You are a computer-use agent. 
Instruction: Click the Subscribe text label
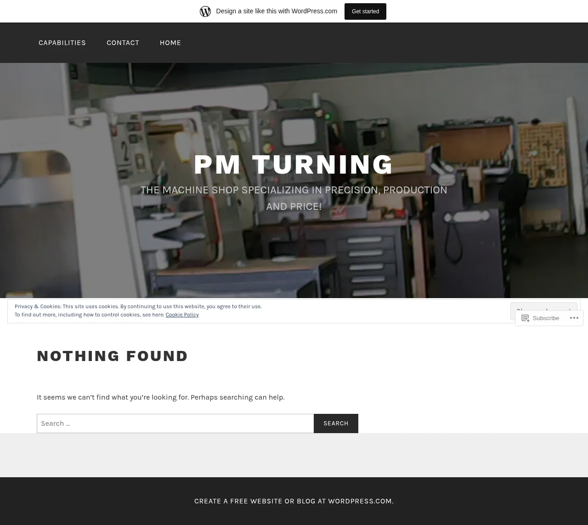546,318
